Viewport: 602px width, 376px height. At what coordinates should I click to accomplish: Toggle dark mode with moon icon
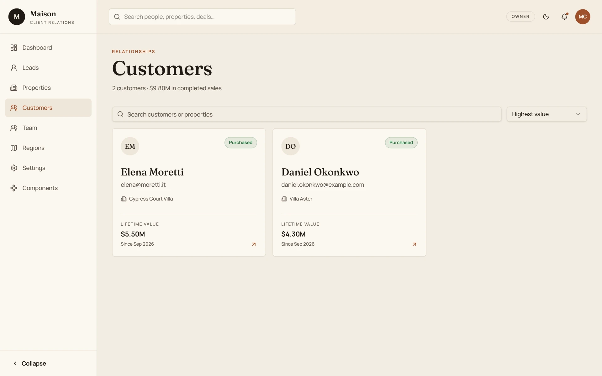point(546,17)
